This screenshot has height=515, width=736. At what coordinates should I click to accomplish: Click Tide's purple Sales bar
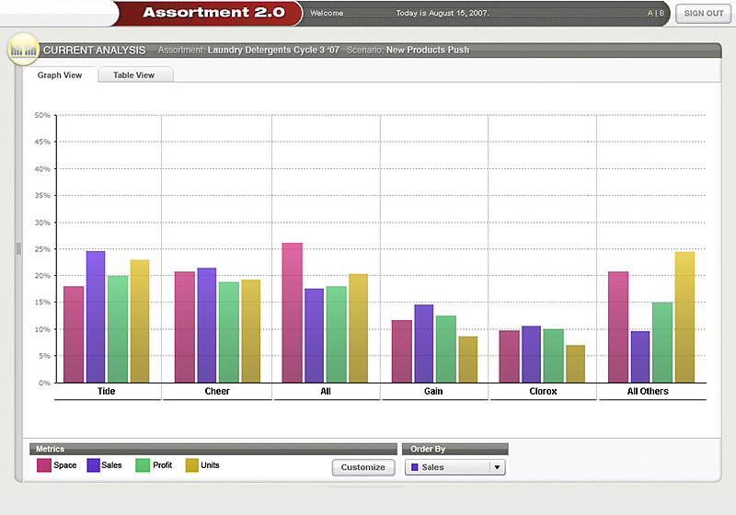pos(96,317)
